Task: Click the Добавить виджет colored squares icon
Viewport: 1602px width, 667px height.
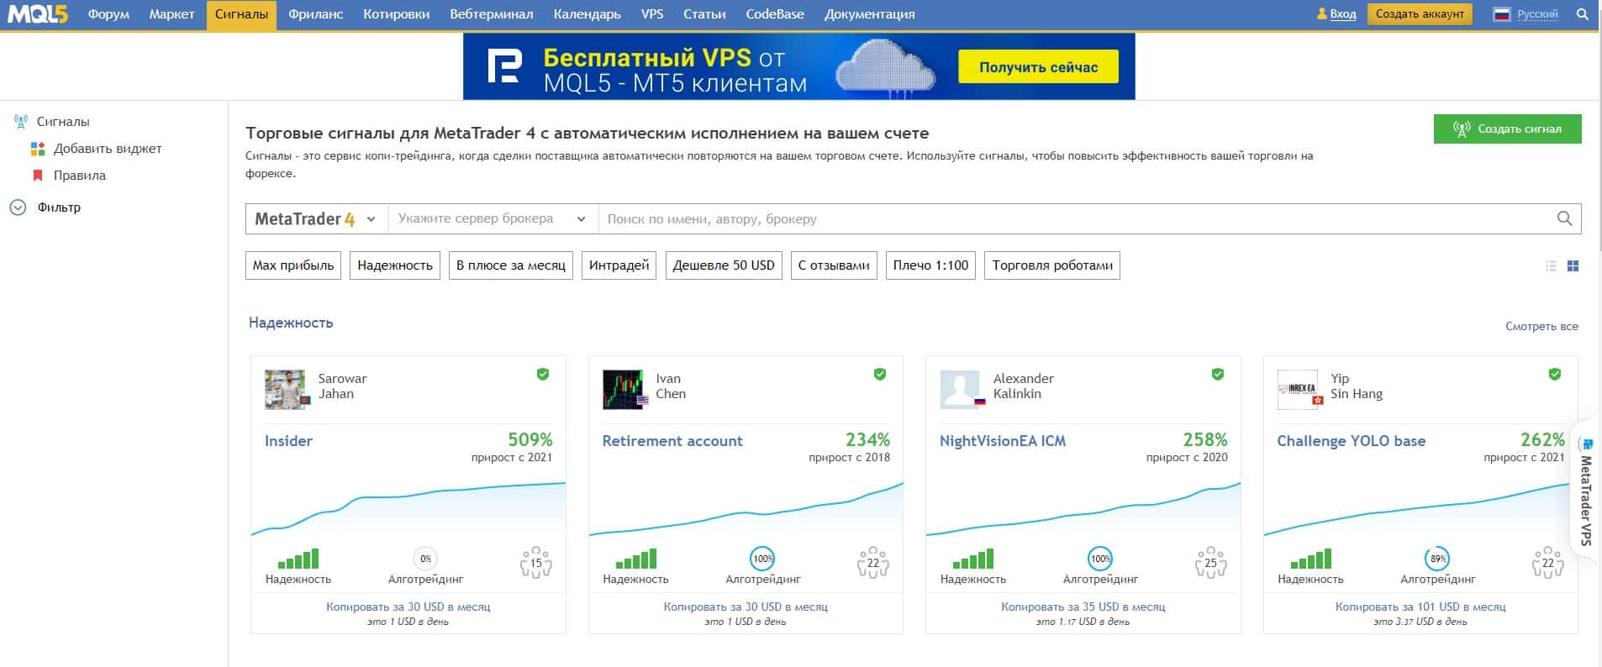Action: [x=38, y=149]
